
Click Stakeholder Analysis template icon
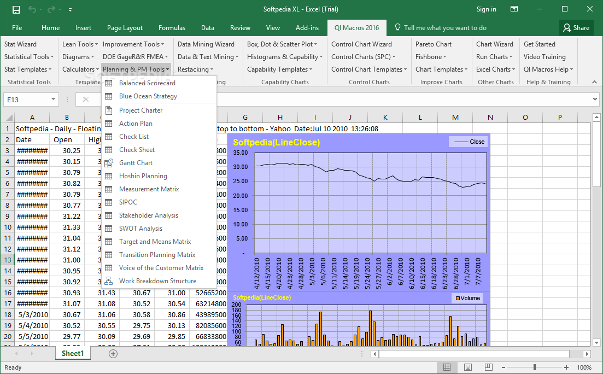109,215
